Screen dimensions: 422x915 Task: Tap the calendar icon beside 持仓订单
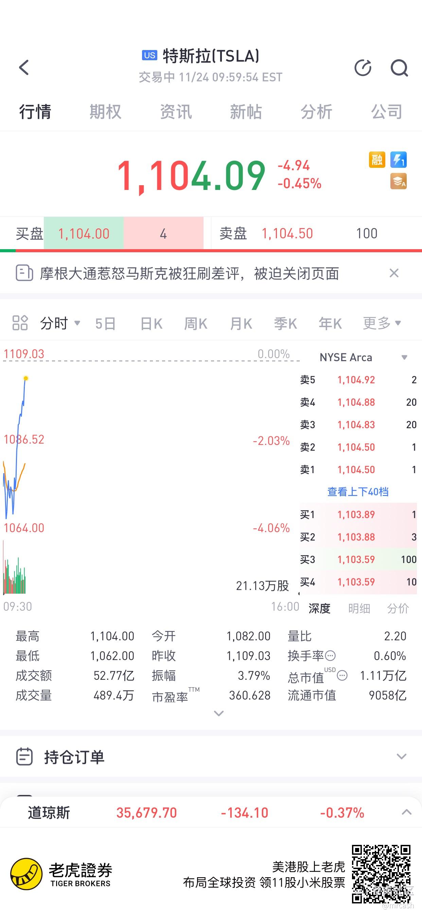pos(24,756)
